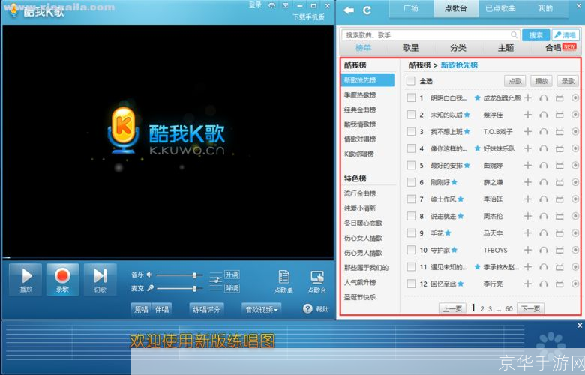Click the red 录歌 record button
This screenshot has width=585, height=375.
(63, 280)
